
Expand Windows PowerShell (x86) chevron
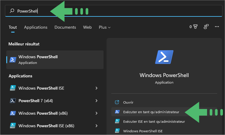pos(96,113)
